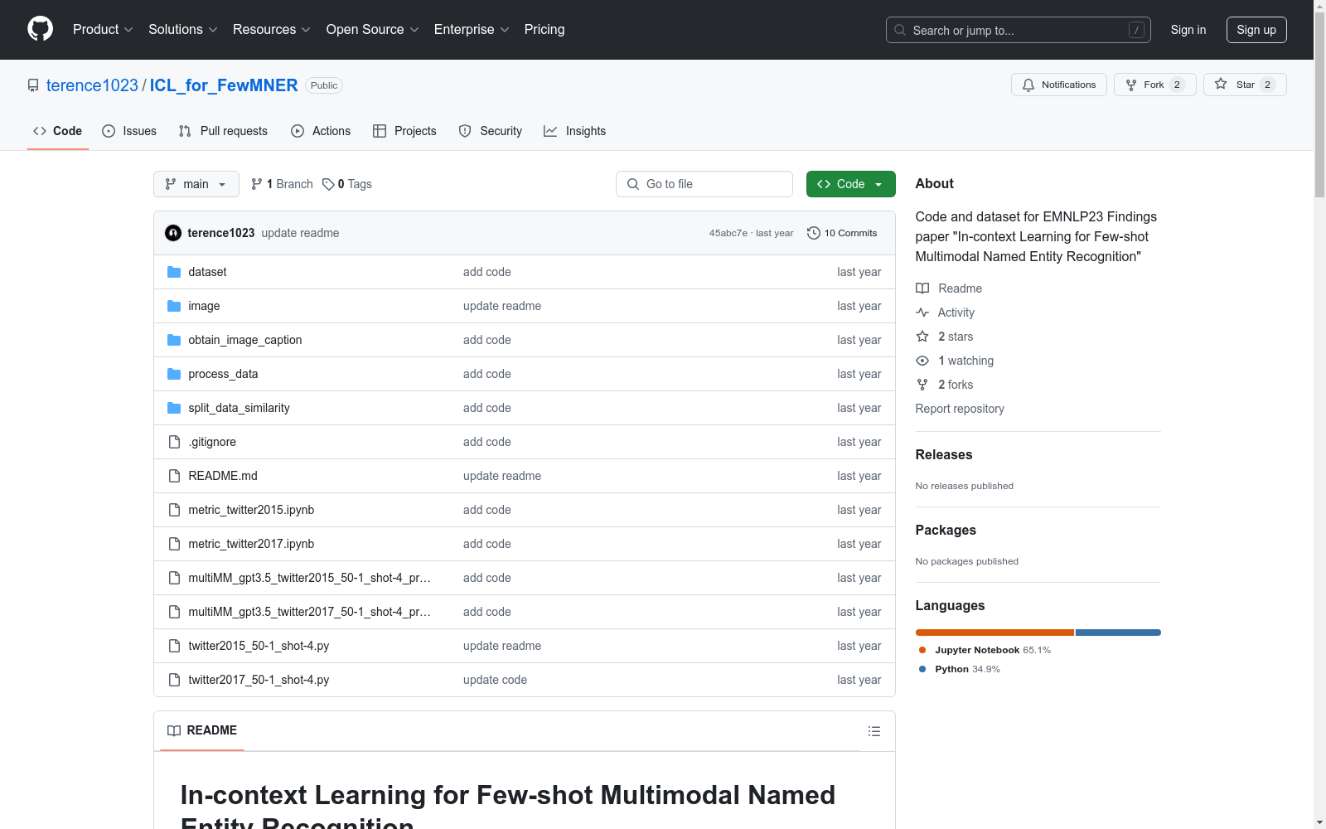Open the commit history clock icon

pyautogui.click(x=814, y=233)
